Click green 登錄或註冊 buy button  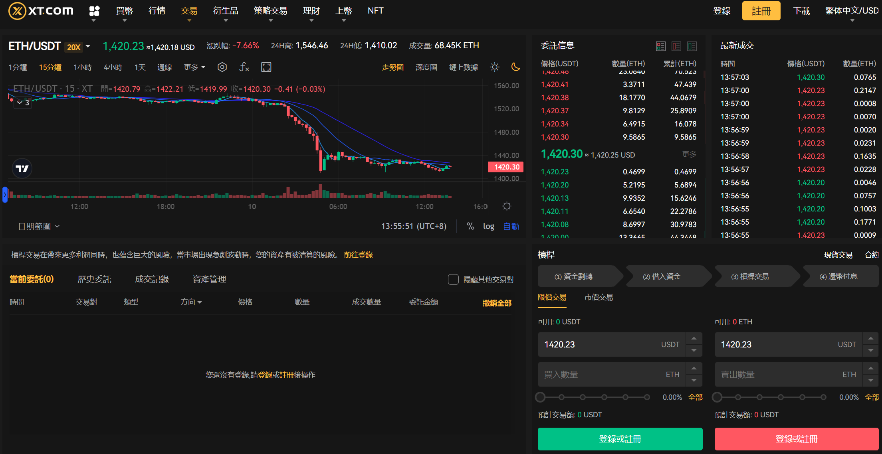(620, 439)
